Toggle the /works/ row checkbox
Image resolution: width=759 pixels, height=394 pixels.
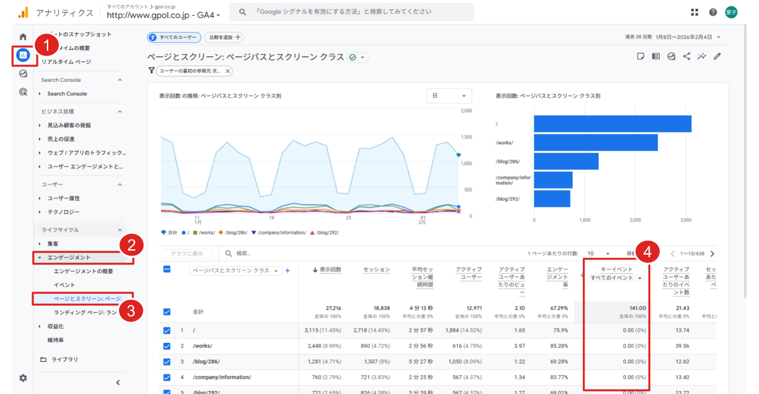point(167,346)
